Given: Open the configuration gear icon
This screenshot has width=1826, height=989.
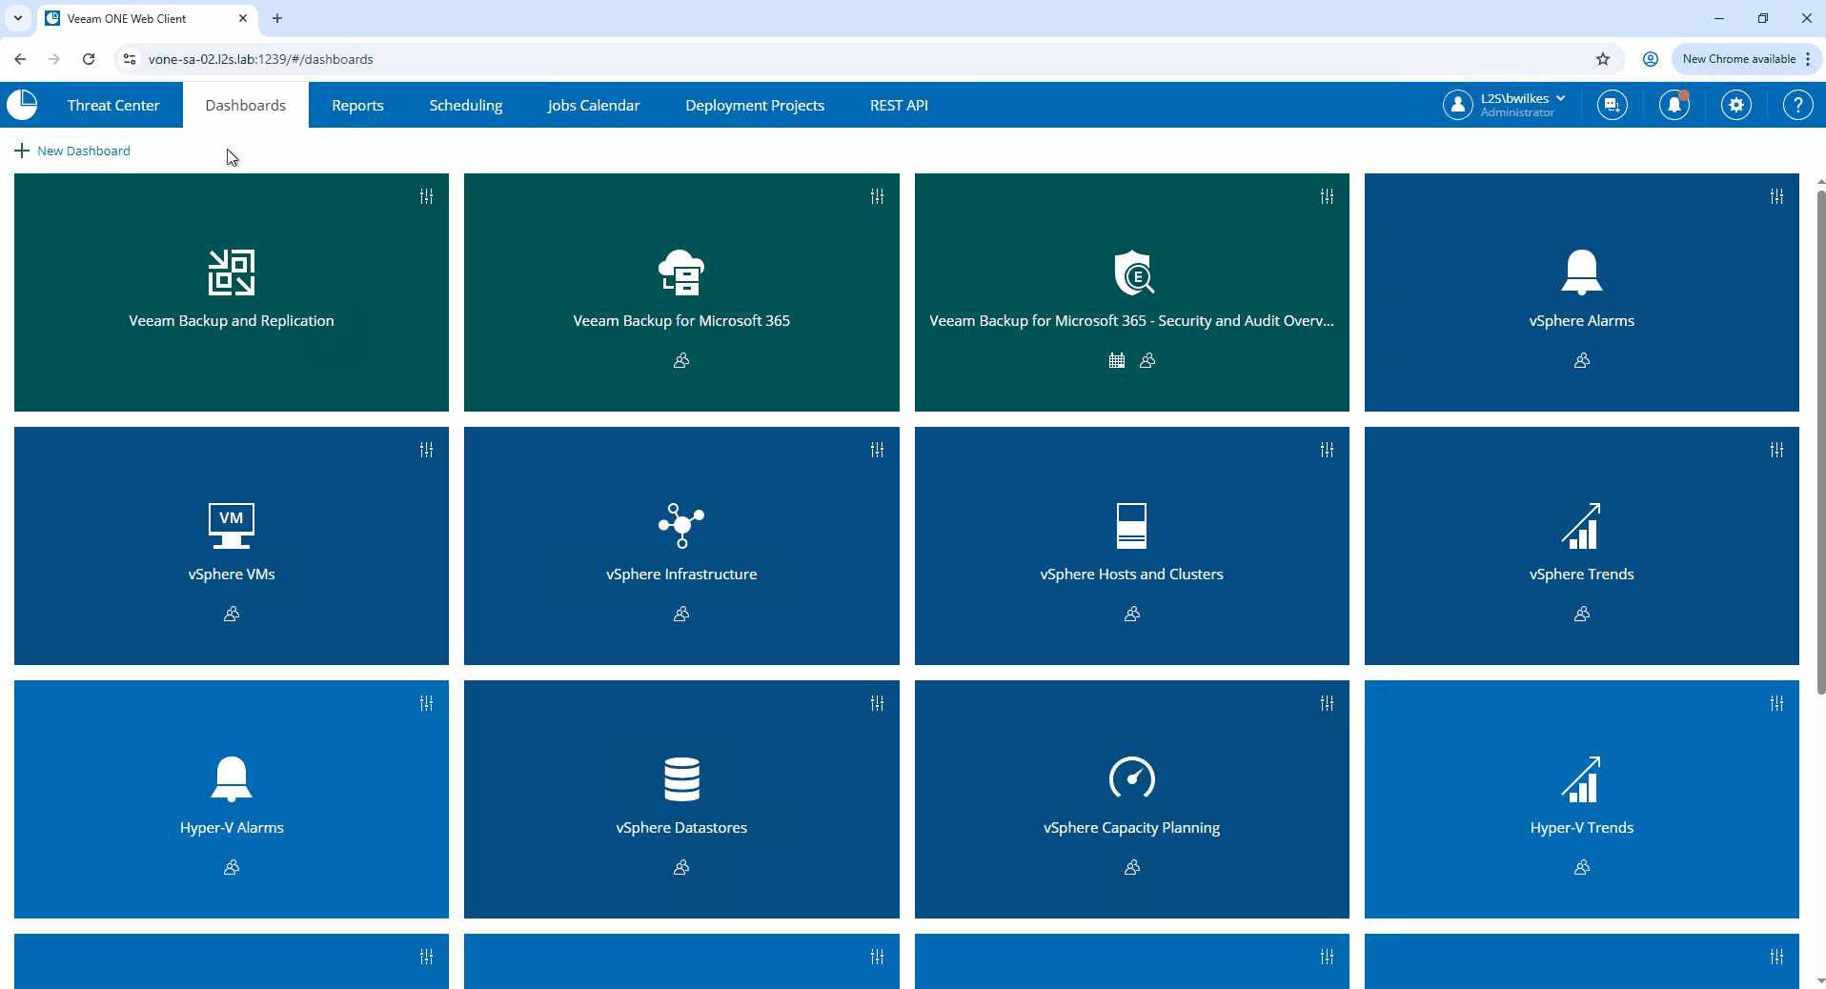Looking at the screenshot, I should (x=1736, y=105).
